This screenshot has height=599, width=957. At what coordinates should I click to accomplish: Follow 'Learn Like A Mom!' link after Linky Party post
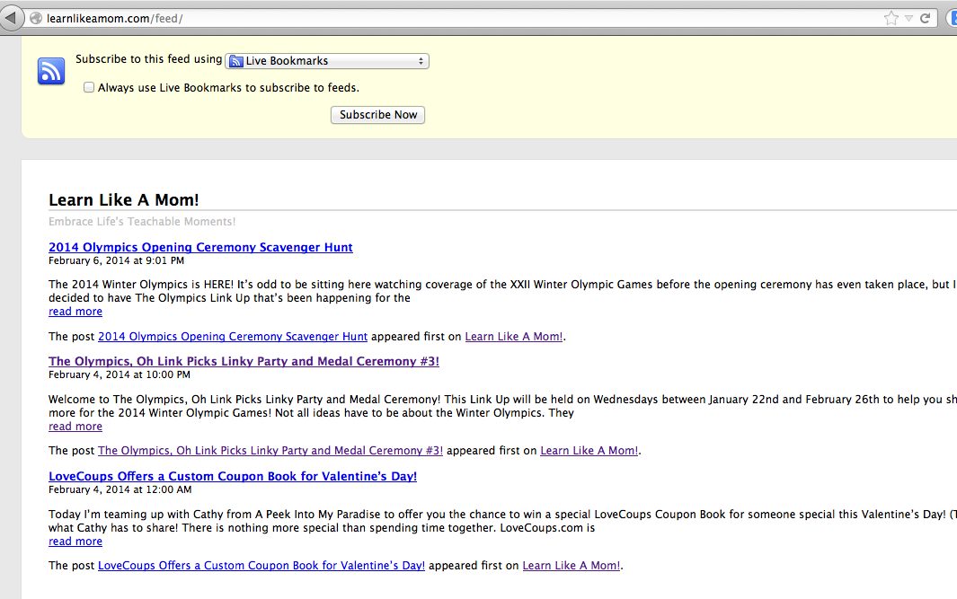click(589, 451)
